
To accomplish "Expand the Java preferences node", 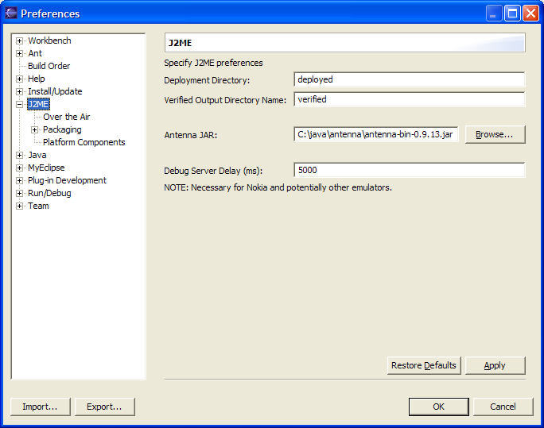I will point(19,155).
